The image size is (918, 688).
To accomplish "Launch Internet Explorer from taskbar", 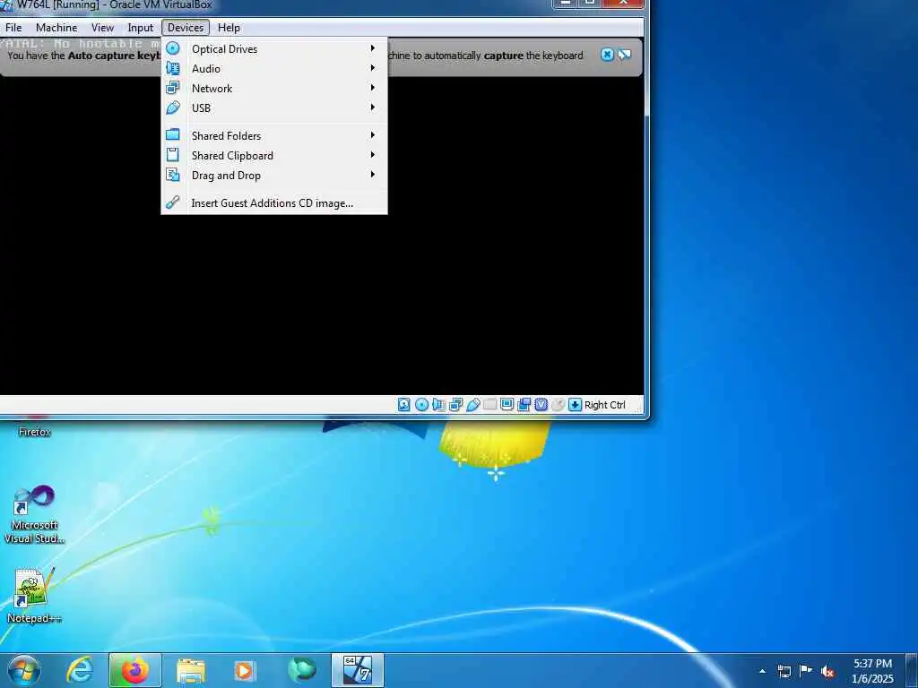I will pos(80,670).
